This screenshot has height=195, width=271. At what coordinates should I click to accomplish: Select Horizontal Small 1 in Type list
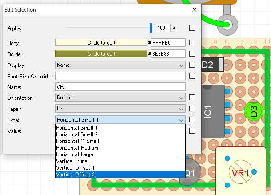[x=120, y=128]
